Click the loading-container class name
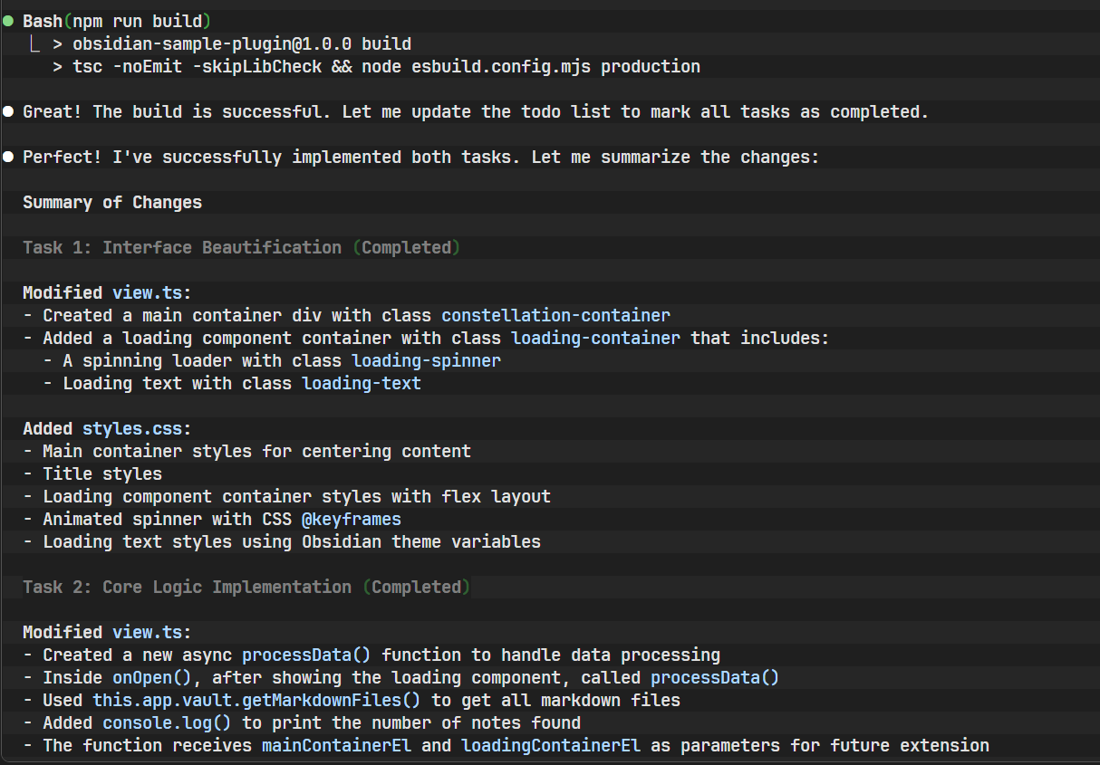 point(595,338)
